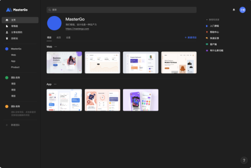This screenshot has height=168, width=251.
Task: Open the notifications bell icon
Action: click(234, 10)
